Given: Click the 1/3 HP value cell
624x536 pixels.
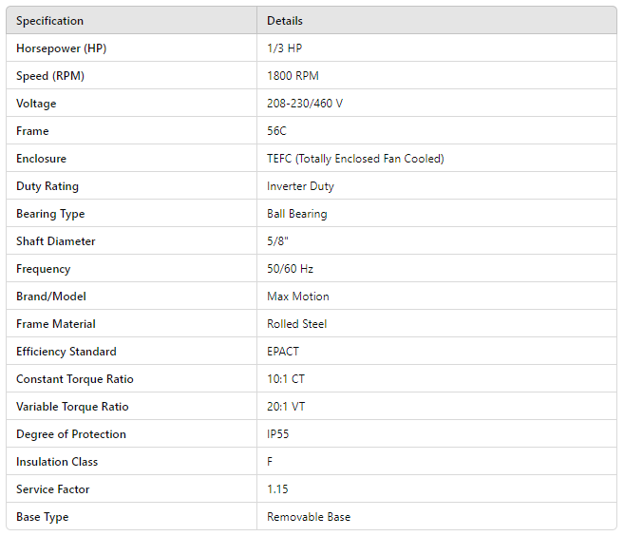Looking at the screenshot, I should [284, 48].
